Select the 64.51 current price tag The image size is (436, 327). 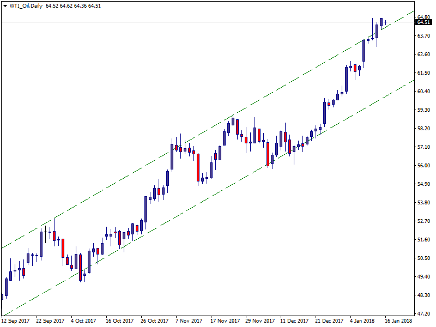[424, 22]
